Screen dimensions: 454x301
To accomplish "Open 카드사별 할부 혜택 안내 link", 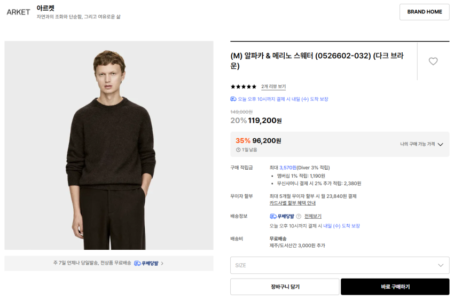I will [x=292, y=203].
